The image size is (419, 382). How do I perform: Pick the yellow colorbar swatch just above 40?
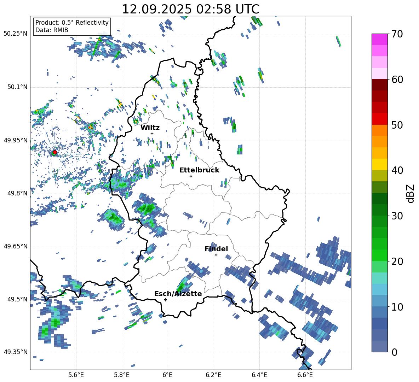(379, 164)
